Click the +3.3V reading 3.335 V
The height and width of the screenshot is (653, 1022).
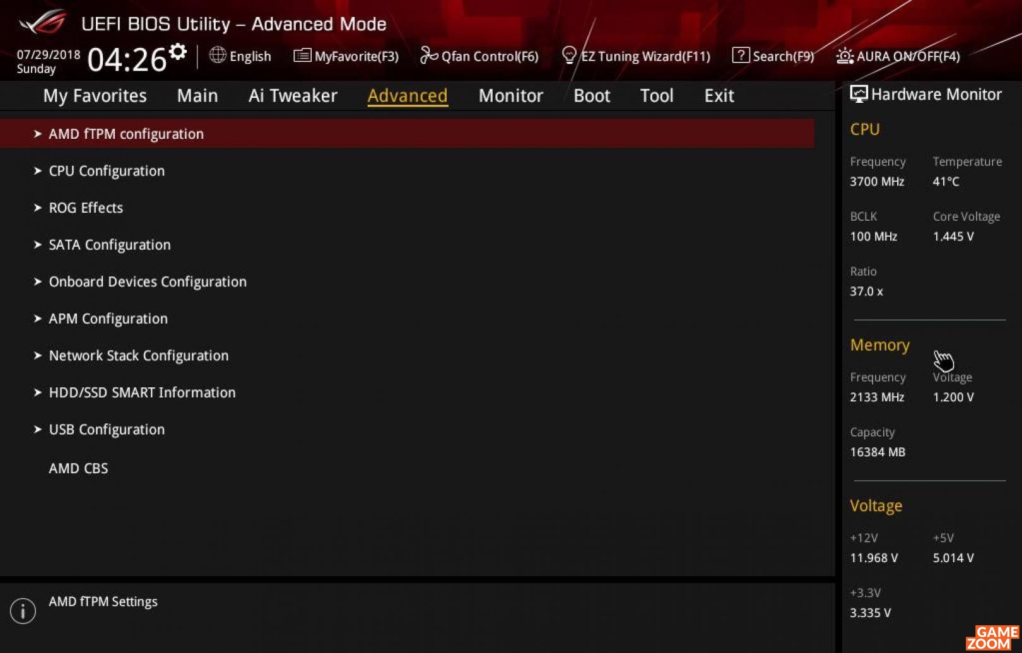[x=870, y=613]
